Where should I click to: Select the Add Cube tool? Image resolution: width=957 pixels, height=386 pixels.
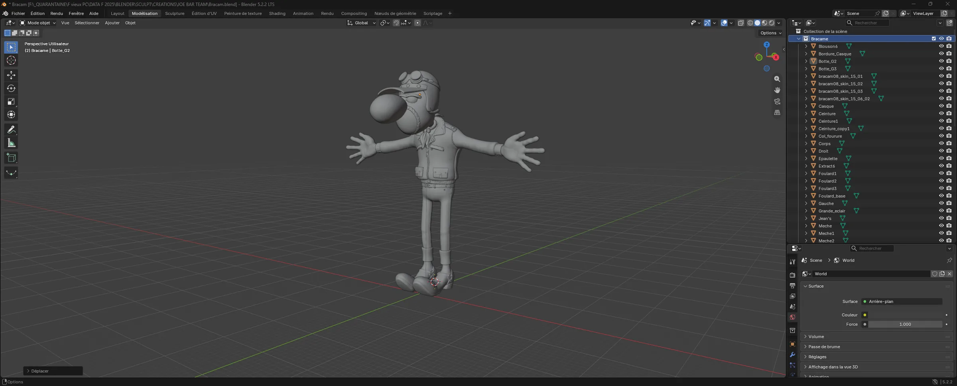pyautogui.click(x=11, y=158)
